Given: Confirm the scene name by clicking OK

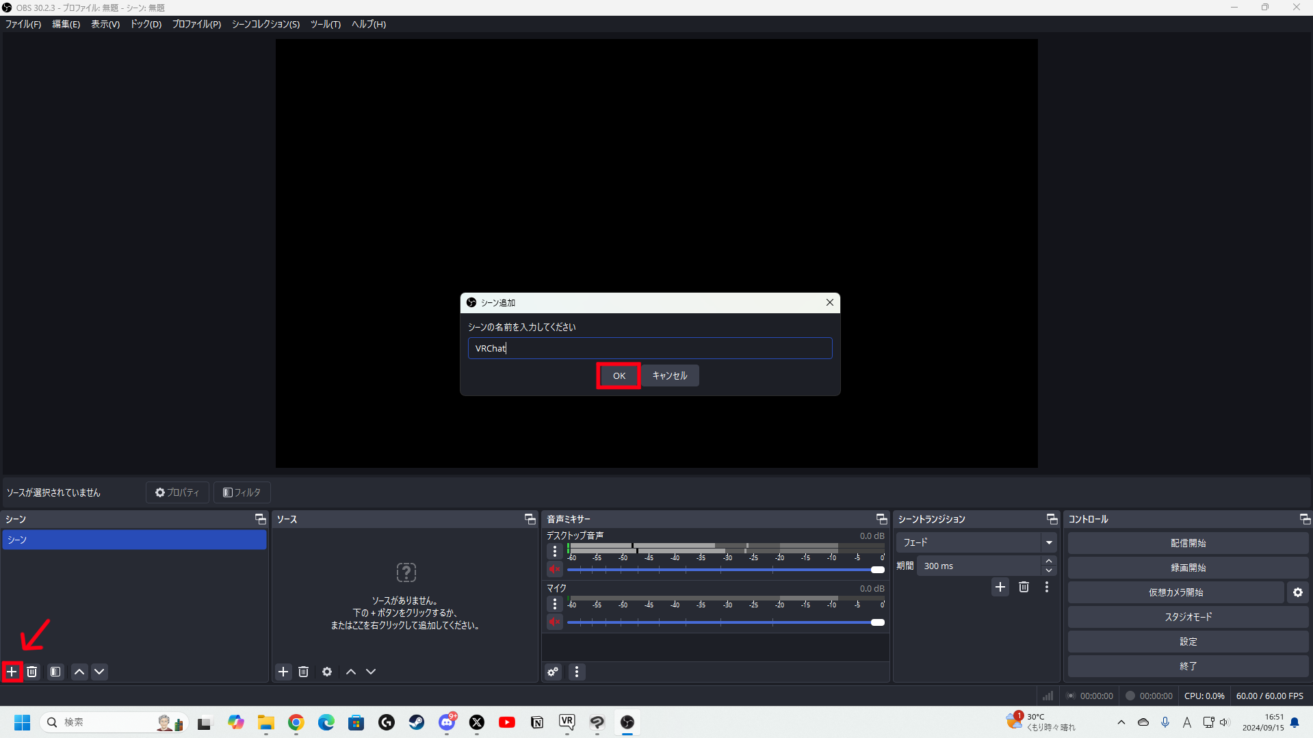Looking at the screenshot, I should point(618,375).
